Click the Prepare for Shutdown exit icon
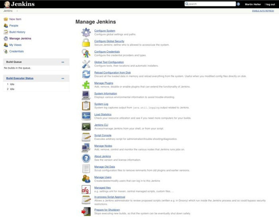Viewport: 279px width, 217px height. [x=86, y=211]
